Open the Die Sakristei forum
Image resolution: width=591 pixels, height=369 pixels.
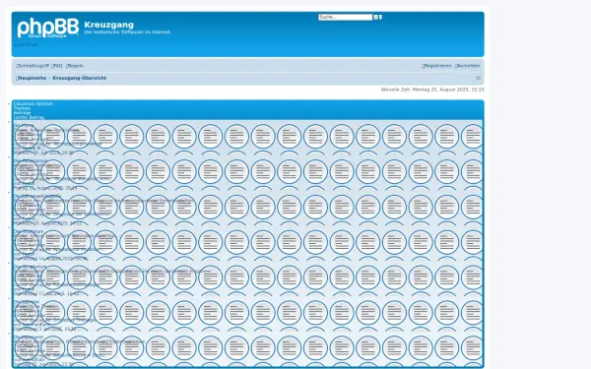click(x=27, y=302)
